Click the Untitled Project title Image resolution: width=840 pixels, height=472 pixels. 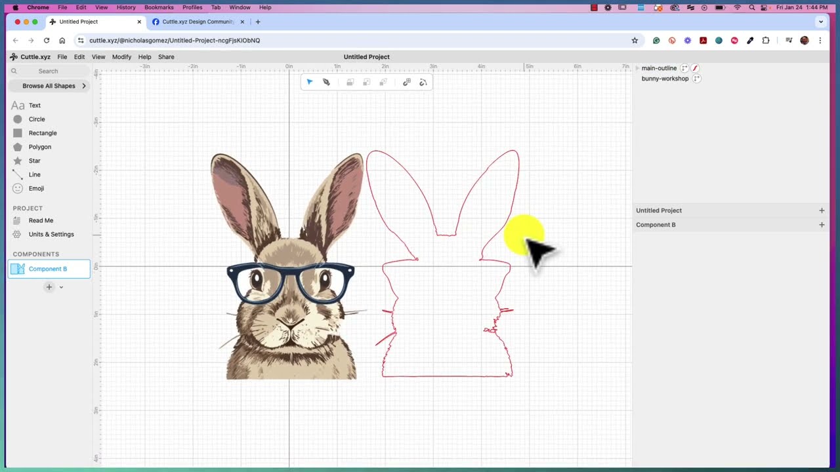point(367,57)
